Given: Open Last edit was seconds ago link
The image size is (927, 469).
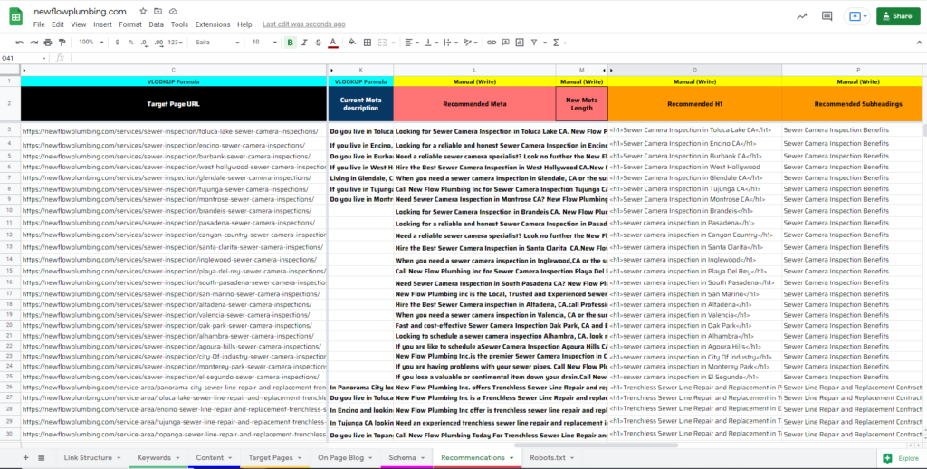Looking at the screenshot, I should coord(304,24).
